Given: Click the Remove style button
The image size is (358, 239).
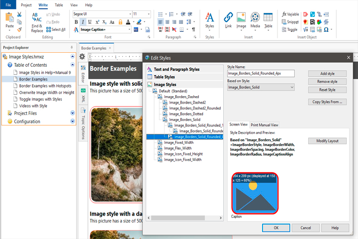Looking at the screenshot, I should [327, 82].
